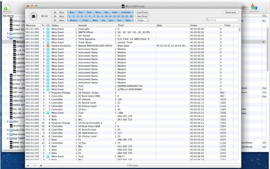
Task: Toggle the channel 16 filter
Action: pos(131,16)
